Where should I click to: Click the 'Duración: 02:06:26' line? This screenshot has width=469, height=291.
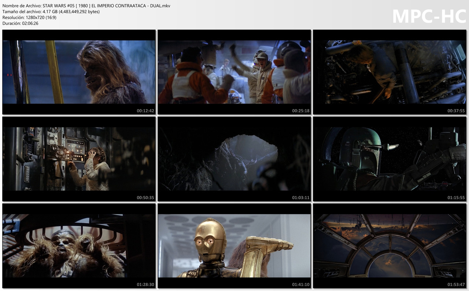click(21, 23)
